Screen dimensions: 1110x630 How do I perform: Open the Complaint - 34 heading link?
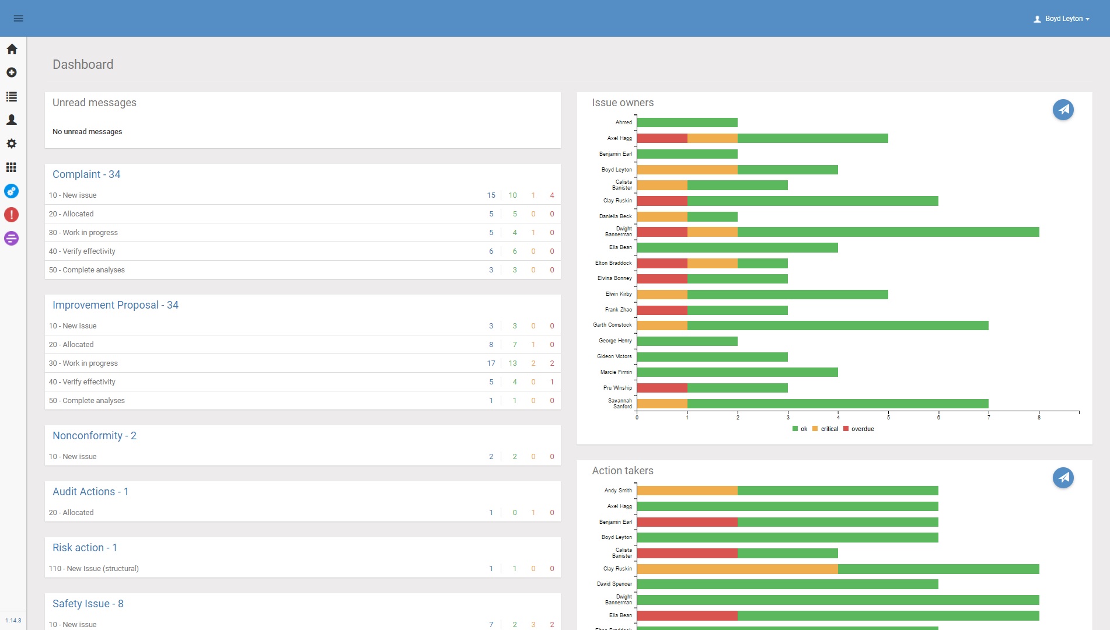86,174
